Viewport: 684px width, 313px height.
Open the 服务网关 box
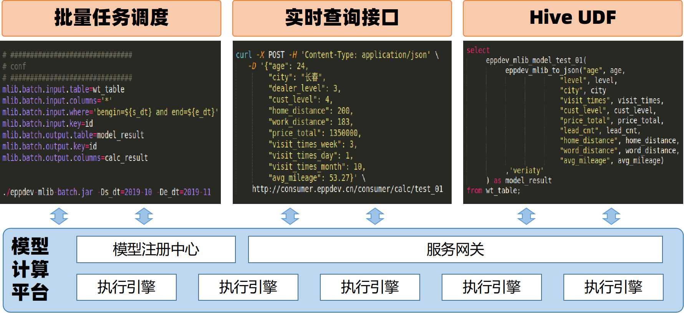[x=455, y=250]
